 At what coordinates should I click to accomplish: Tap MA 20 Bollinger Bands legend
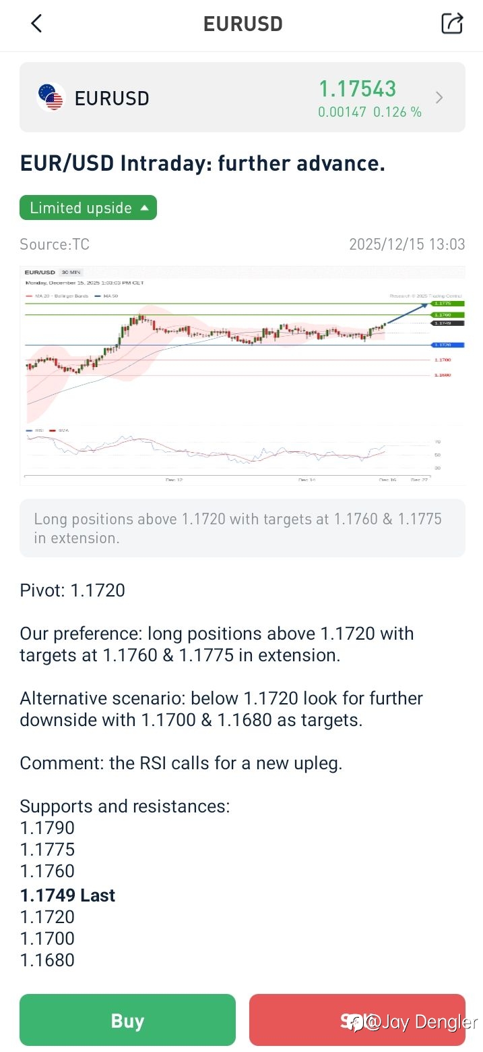coord(58,296)
